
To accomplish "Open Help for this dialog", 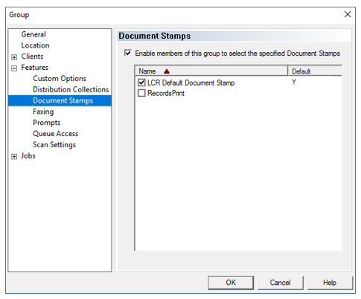I will [330, 283].
